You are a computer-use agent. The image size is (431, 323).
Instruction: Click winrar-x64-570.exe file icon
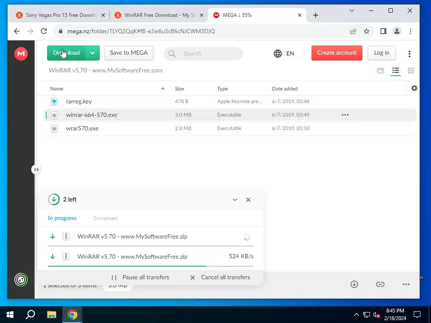[54, 115]
